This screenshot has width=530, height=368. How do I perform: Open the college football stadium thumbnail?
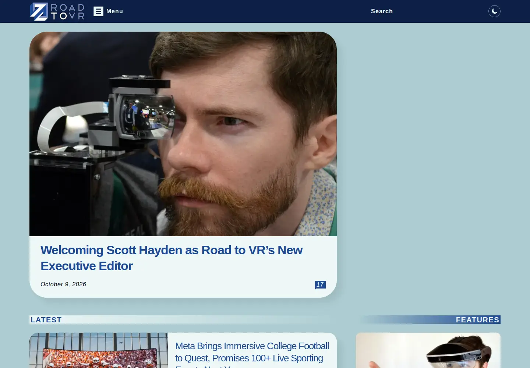click(x=99, y=350)
